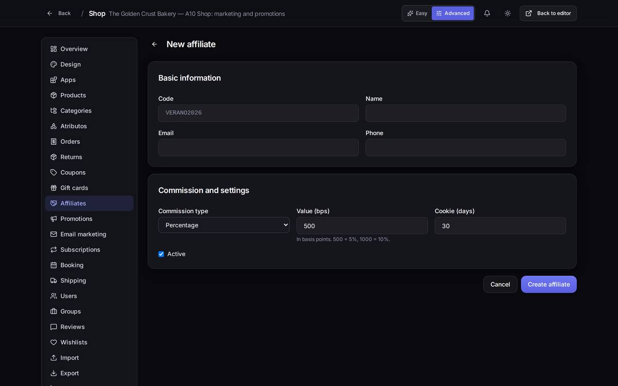Click the Email input field
This screenshot has width=618, height=386.
[x=259, y=148]
